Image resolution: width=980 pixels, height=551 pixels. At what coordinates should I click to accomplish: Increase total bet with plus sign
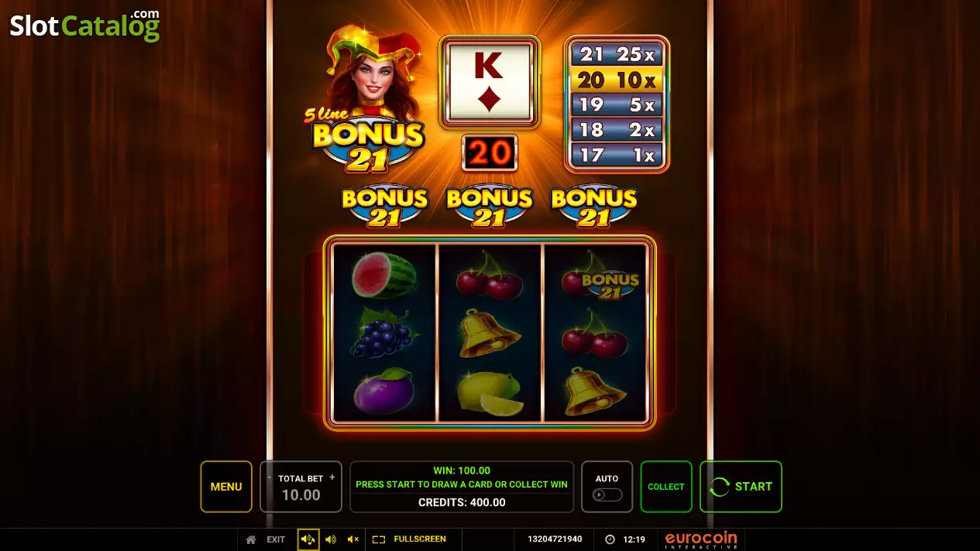pyautogui.click(x=332, y=477)
